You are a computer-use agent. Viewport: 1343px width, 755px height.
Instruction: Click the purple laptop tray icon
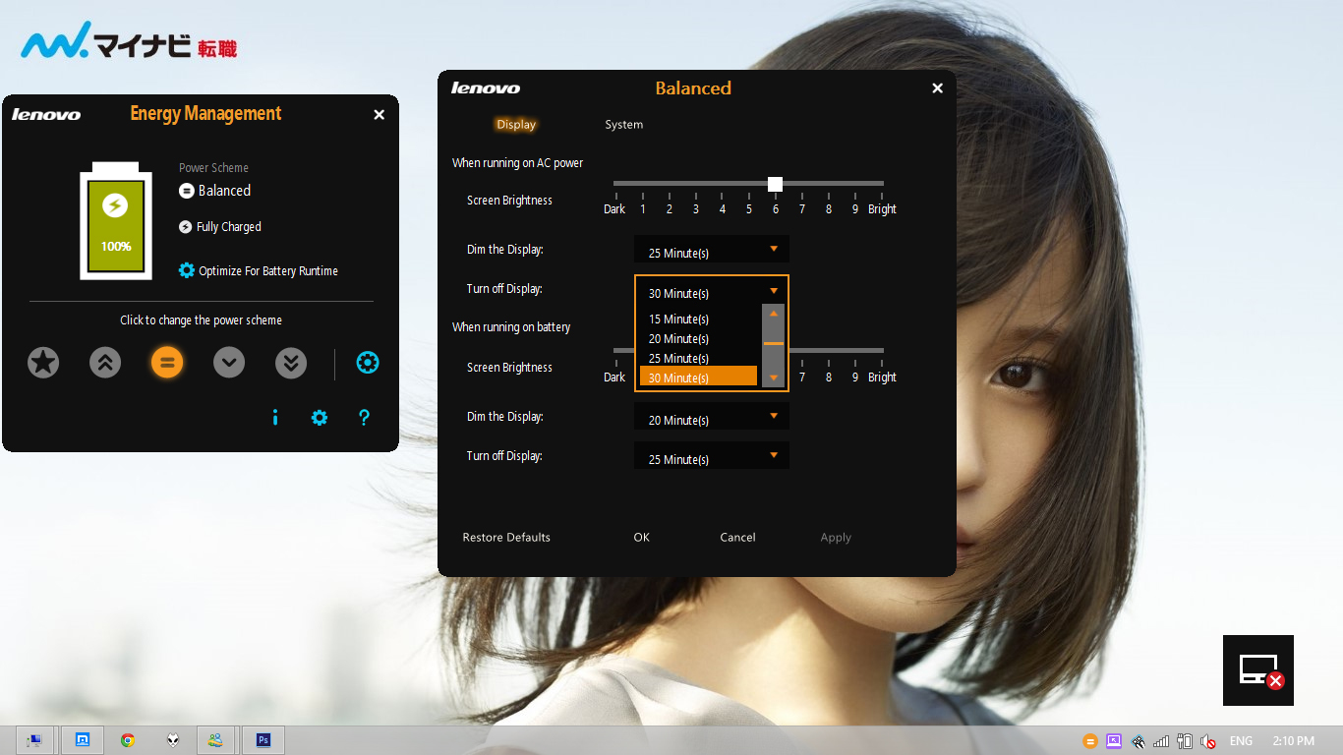(1114, 741)
